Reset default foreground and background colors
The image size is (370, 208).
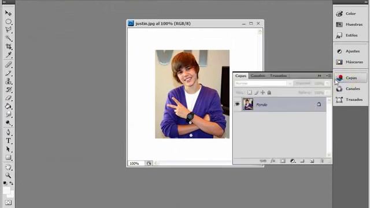point(5,183)
